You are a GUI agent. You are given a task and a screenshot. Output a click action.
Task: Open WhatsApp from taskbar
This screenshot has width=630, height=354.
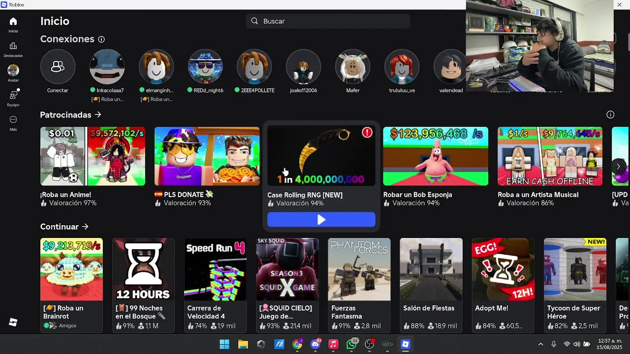[x=351, y=344]
